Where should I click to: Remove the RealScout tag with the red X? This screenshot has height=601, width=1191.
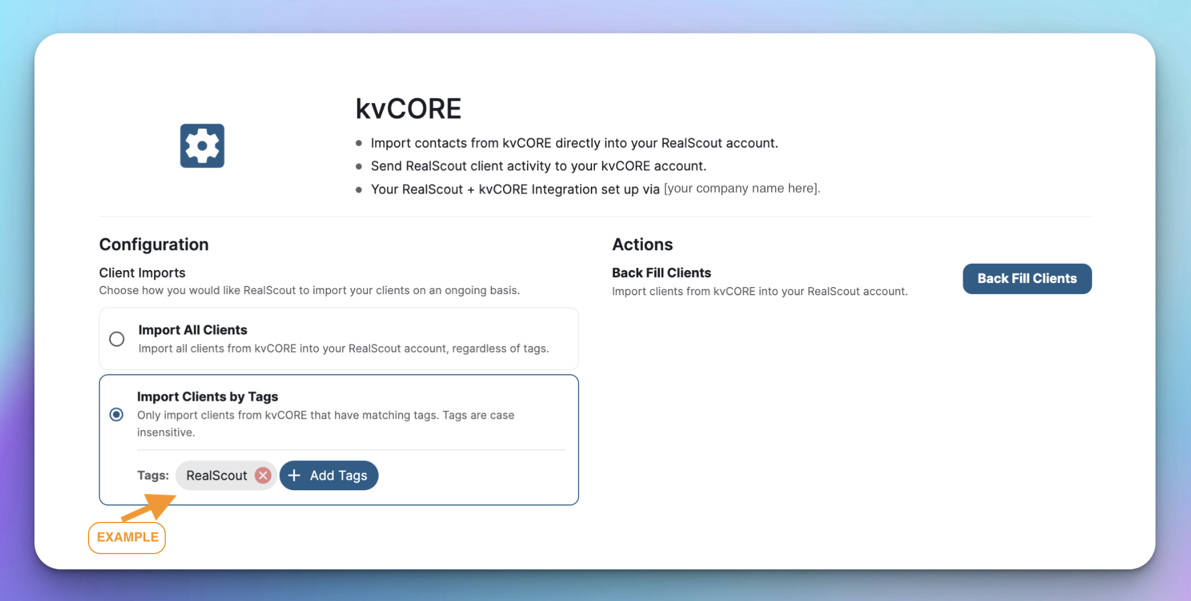click(x=263, y=475)
